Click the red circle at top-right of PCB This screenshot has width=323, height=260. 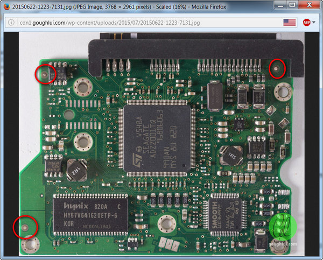pos(277,68)
